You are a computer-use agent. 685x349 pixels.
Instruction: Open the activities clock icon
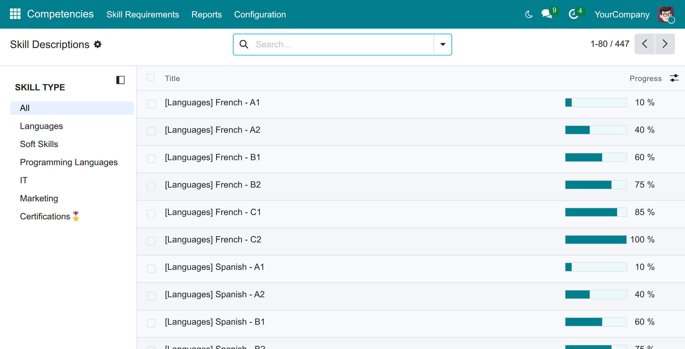[574, 14]
